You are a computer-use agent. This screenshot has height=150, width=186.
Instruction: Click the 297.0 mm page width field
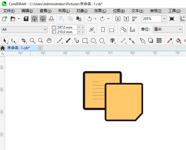[x=67, y=27]
